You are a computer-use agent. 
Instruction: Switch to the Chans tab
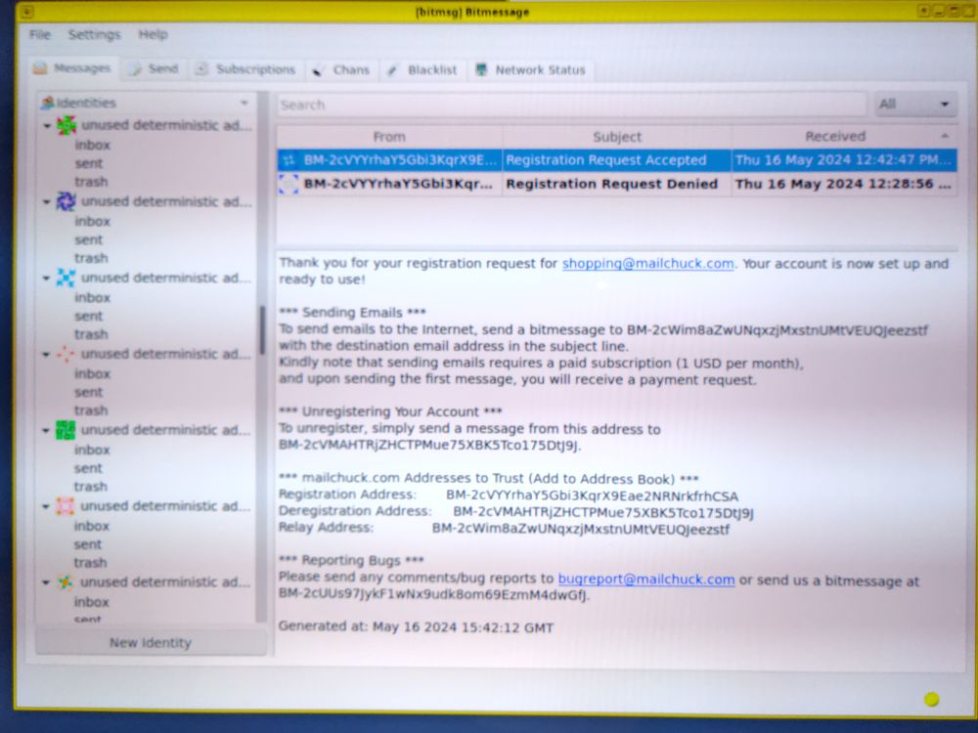[x=341, y=70]
